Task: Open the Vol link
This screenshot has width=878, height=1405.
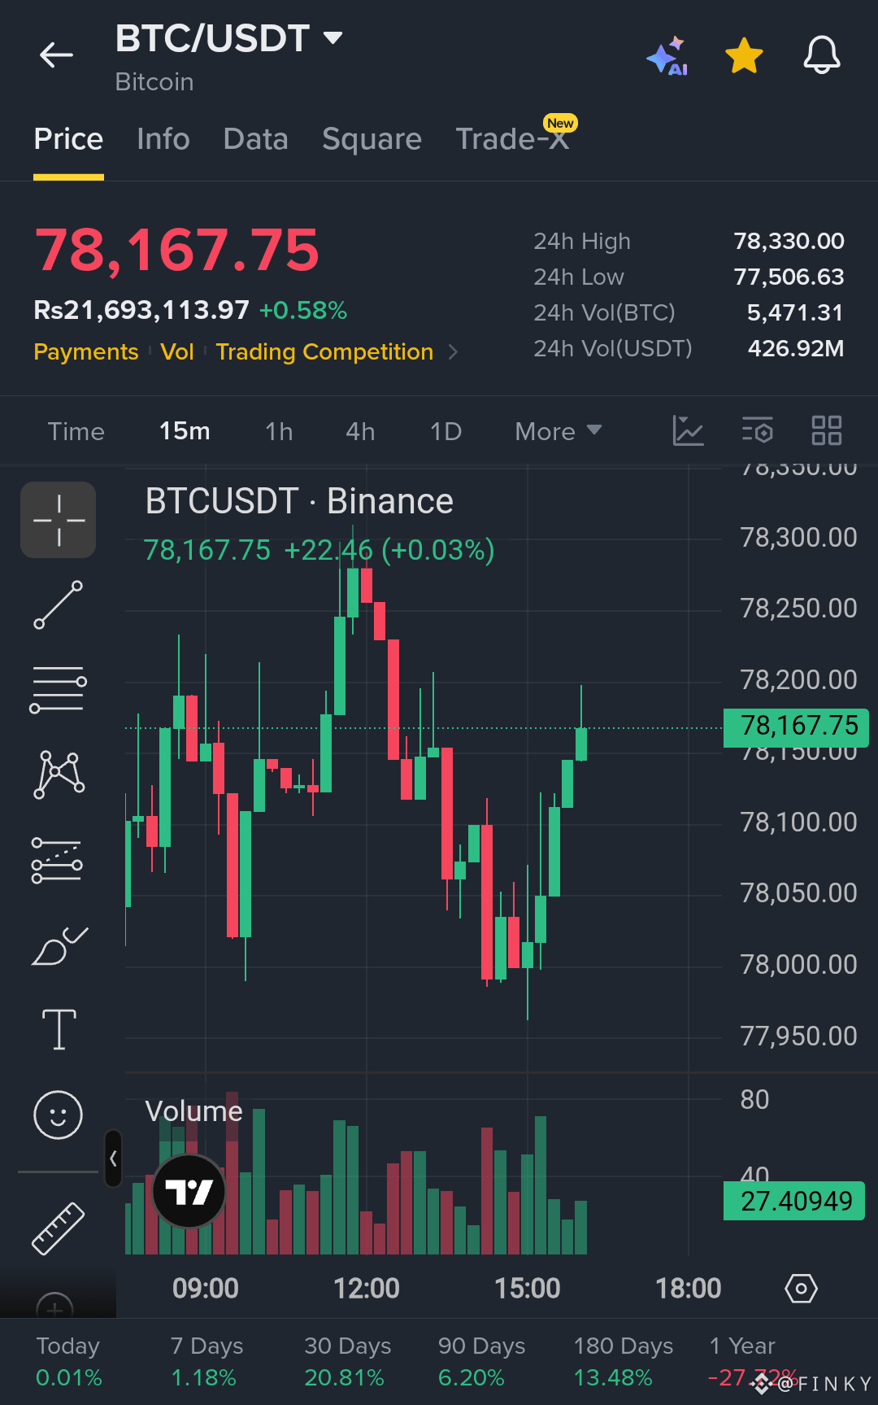Action: click(x=177, y=351)
